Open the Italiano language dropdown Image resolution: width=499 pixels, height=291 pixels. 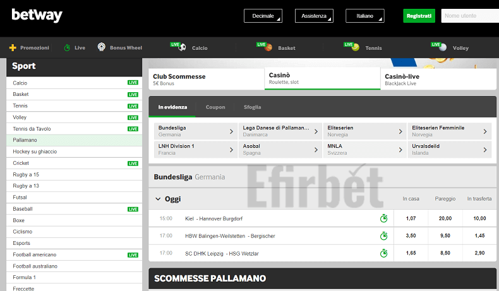click(365, 16)
